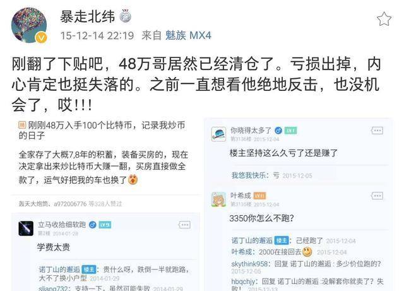Image resolution: width=404 pixels, height=291 pixels.
Task: Open more options for 立马收拾细软跑 comment
Action: (x=184, y=225)
